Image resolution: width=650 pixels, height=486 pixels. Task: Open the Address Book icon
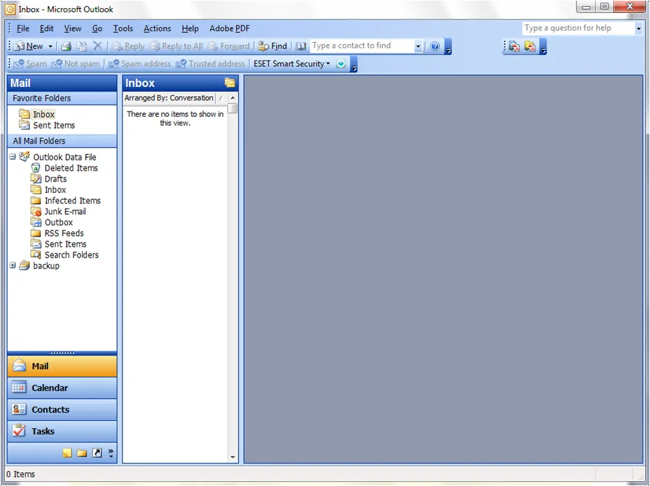[301, 46]
